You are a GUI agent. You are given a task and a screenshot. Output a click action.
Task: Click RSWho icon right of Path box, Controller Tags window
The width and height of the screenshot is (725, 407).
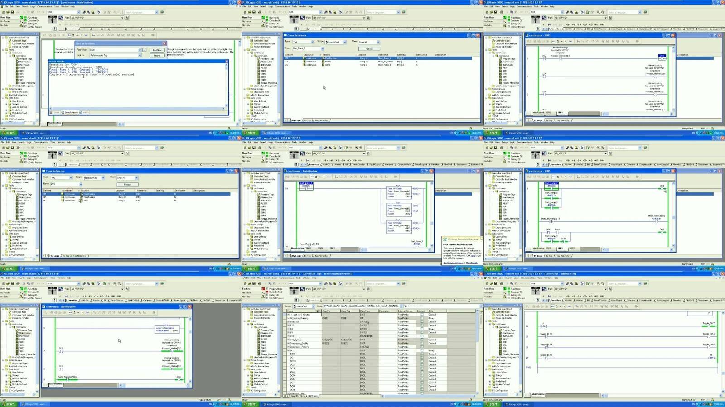point(367,289)
